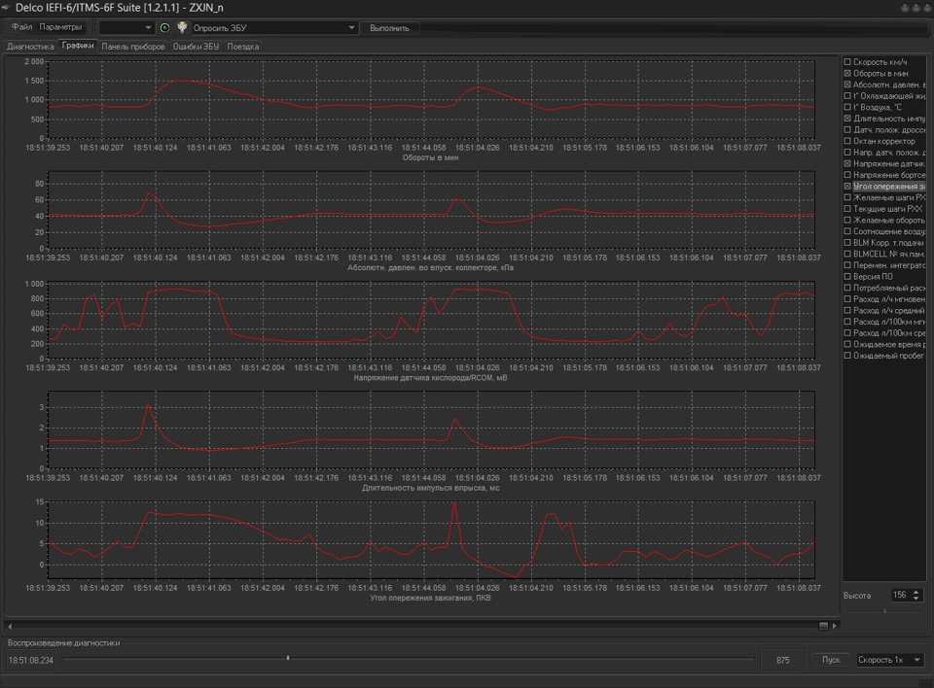Switch to the Диагностика tab
Viewport: 934px width, 688px height.
click(30, 47)
